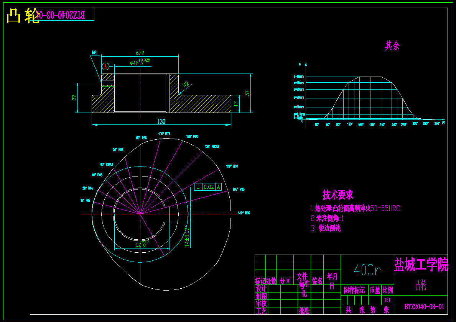Select the 75° R55 cam profile label
This screenshot has width=456, height=322.
point(118,150)
